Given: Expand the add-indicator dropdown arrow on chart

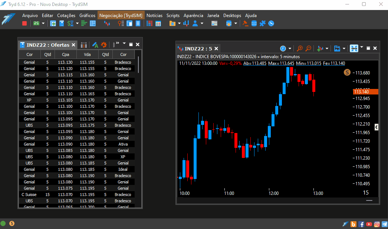Looking at the screenshot, I should (327, 49).
